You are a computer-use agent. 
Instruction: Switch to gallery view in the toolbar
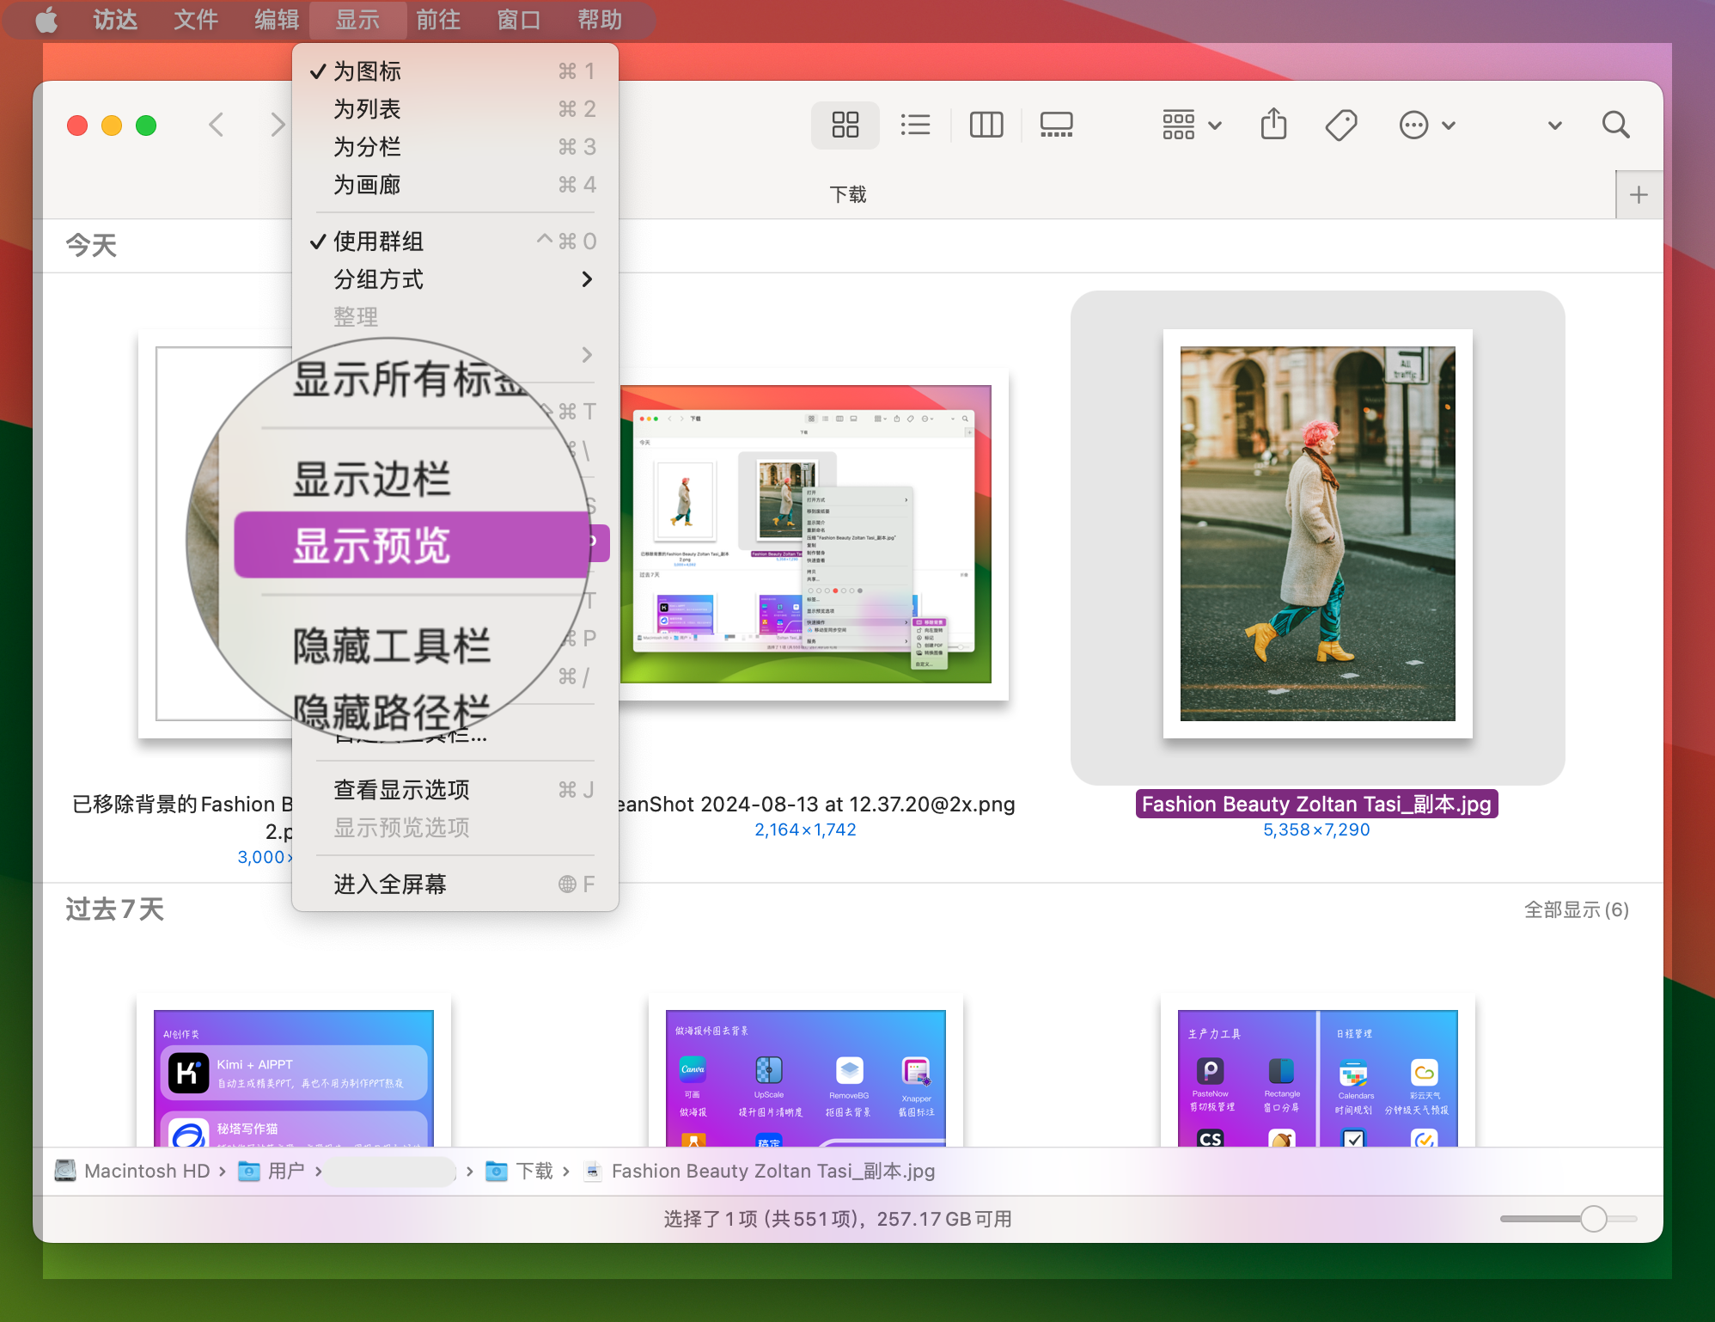(x=1055, y=125)
